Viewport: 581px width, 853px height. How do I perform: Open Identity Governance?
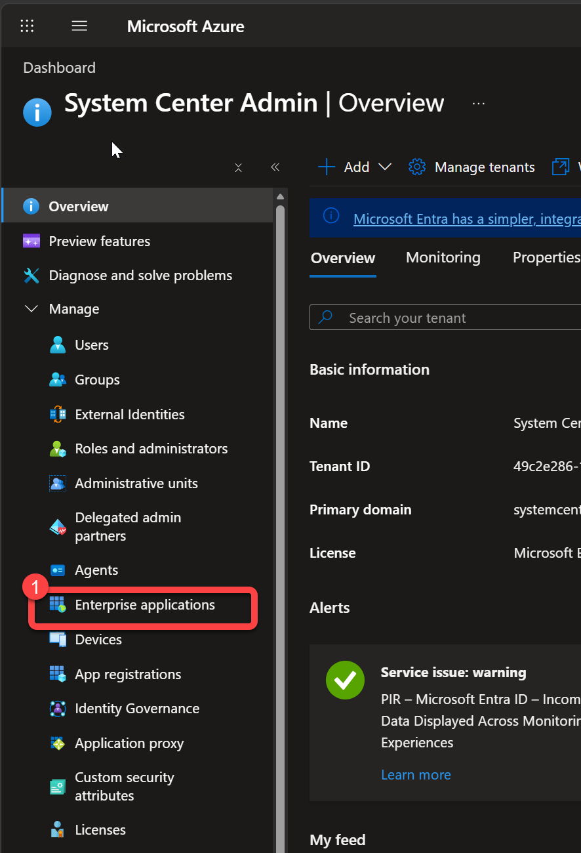(x=137, y=709)
